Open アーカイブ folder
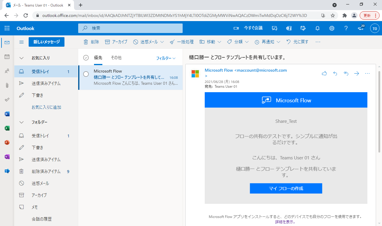Image resolution: width=382 pixels, height=226 pixels. [46, 195]
